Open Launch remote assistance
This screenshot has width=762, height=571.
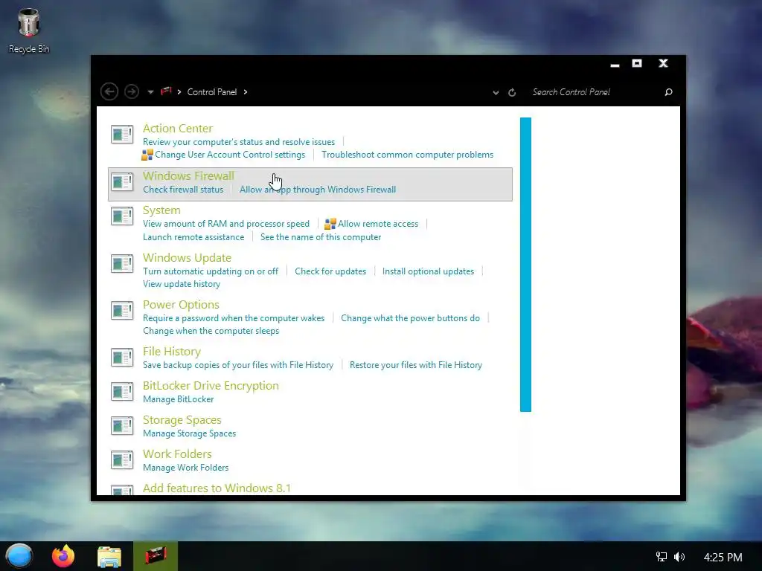click(x=193, y=237)
